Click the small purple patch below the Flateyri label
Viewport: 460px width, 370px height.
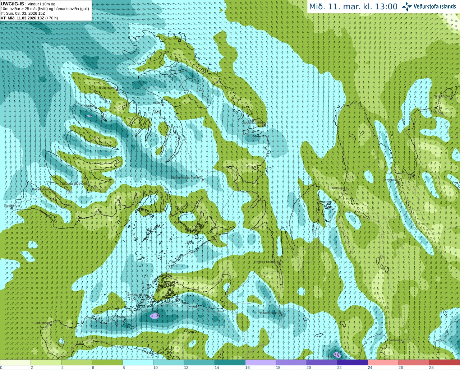point(89,116)
